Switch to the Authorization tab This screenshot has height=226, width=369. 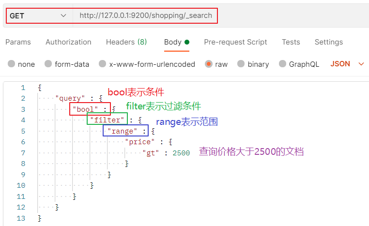pyautogui.click(x=68, y=42)
